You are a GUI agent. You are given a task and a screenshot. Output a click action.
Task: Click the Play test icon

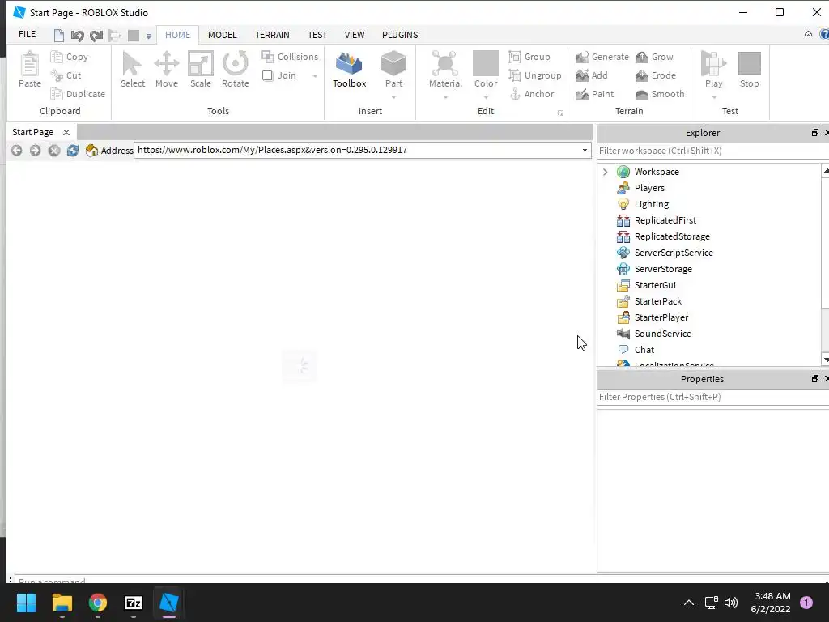tap(713, 64)
